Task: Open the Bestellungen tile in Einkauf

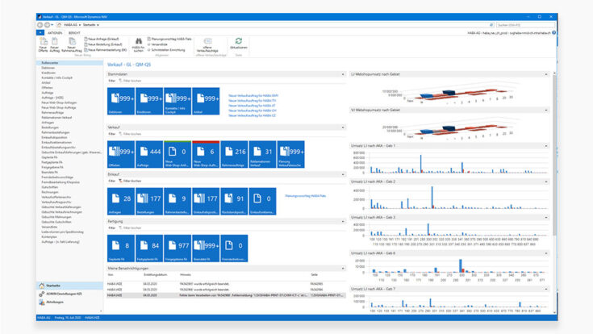Action: pos(150,202)
